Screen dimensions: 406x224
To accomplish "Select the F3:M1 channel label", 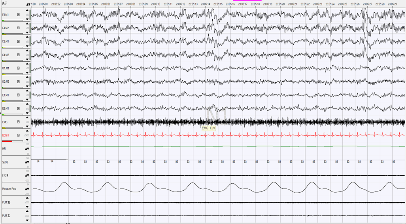I will pos(6,15).
